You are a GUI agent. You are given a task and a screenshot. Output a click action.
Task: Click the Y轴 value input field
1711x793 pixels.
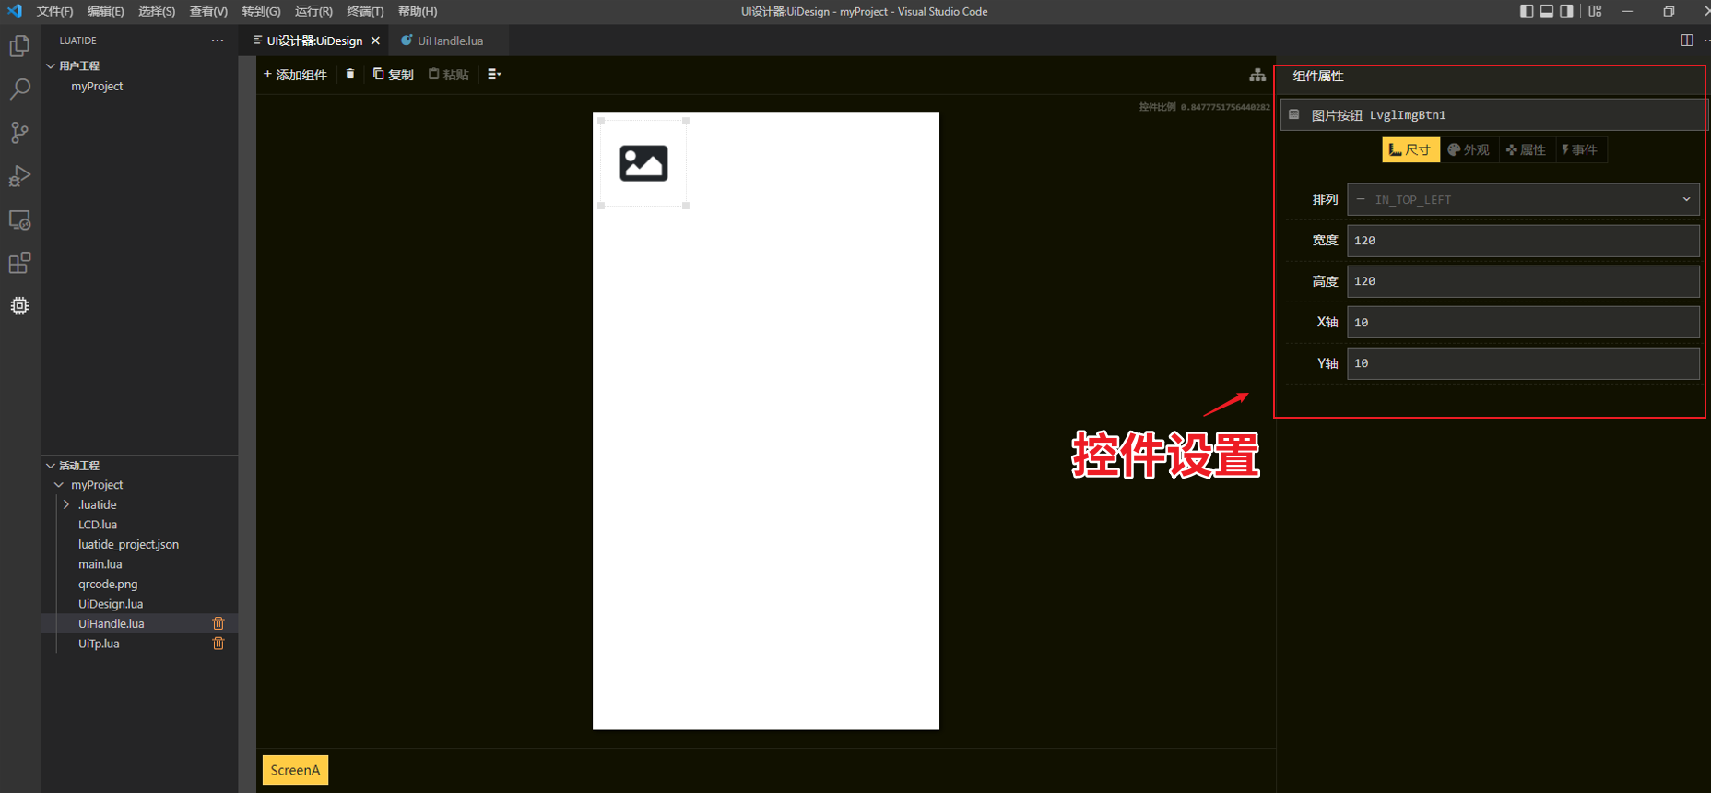[1523, 363]
